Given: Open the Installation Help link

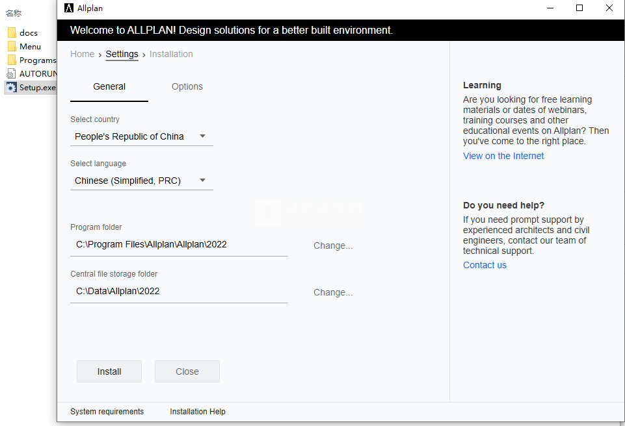Looking at the screenshot, I should coord(198,412).
